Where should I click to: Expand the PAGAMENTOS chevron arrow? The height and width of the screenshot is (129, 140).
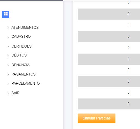coord(8,74)
